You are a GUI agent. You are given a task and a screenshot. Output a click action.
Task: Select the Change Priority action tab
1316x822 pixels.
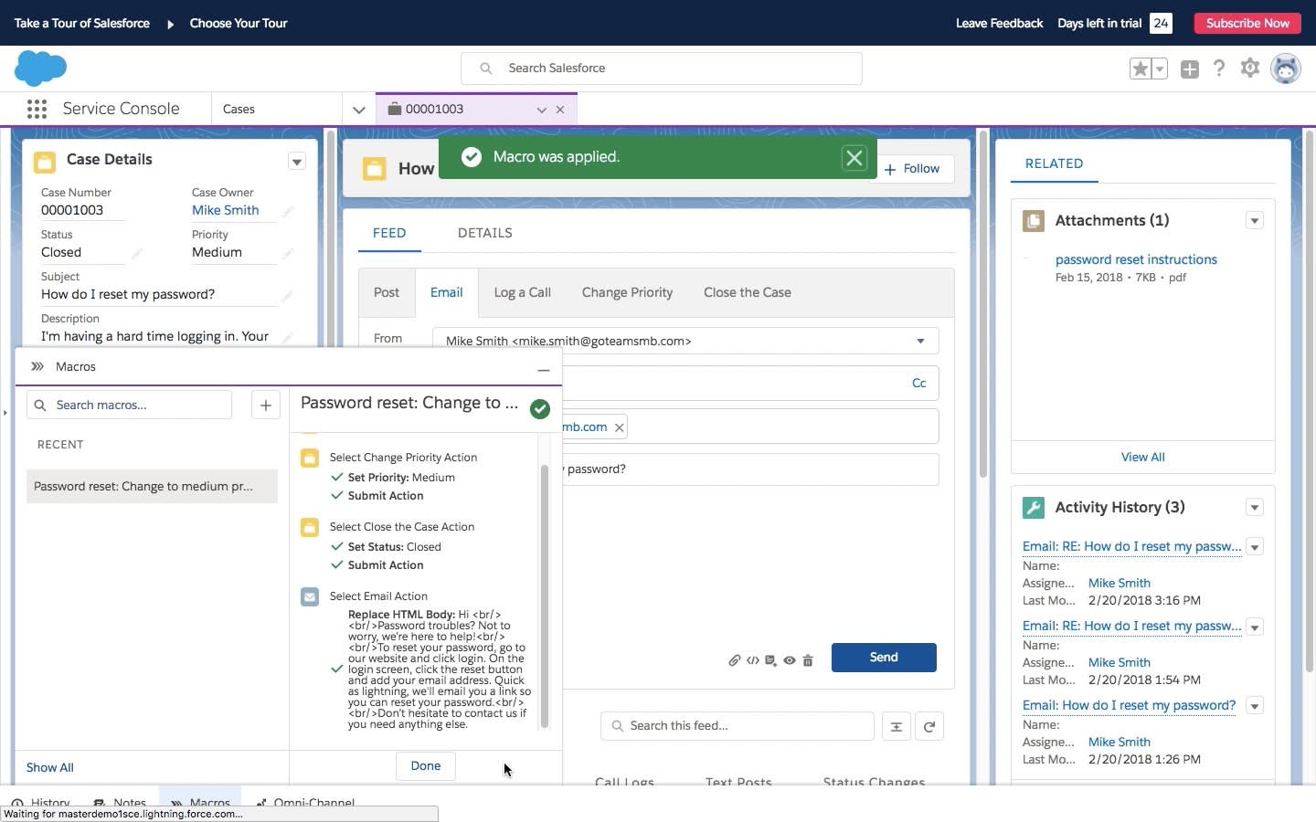tap(628, 292)
